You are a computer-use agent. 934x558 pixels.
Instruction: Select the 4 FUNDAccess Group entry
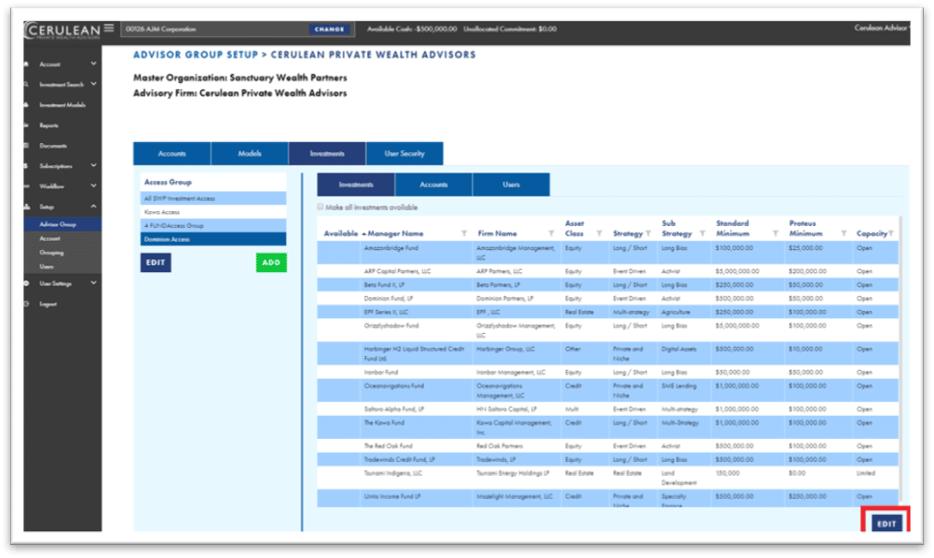[213, 226]
